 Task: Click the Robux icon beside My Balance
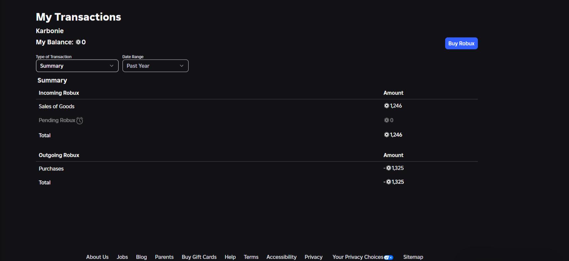(78, 42)
